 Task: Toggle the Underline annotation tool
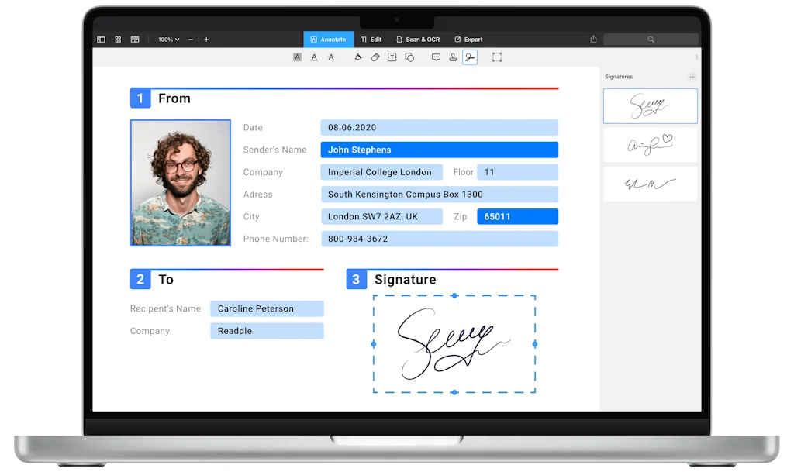(x=313, y=57)
